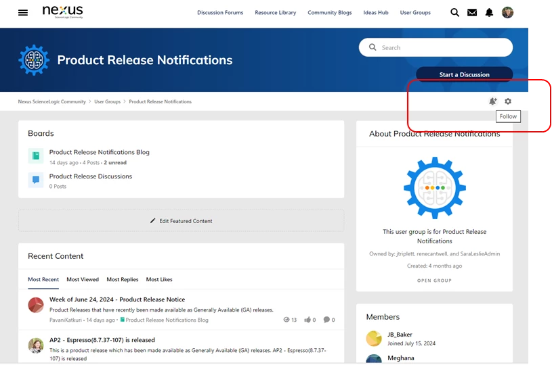Click JB_Baker's yellow avatar
Screen dimensions: 552x365
(x=374, y=339)
